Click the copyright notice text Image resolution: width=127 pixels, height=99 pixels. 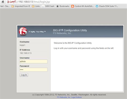tap(69, 95)
